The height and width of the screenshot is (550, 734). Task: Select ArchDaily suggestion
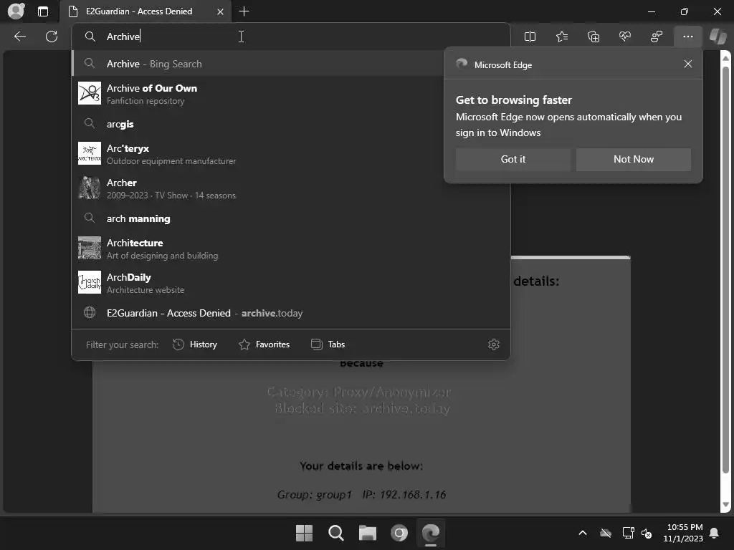pos(291,282)
